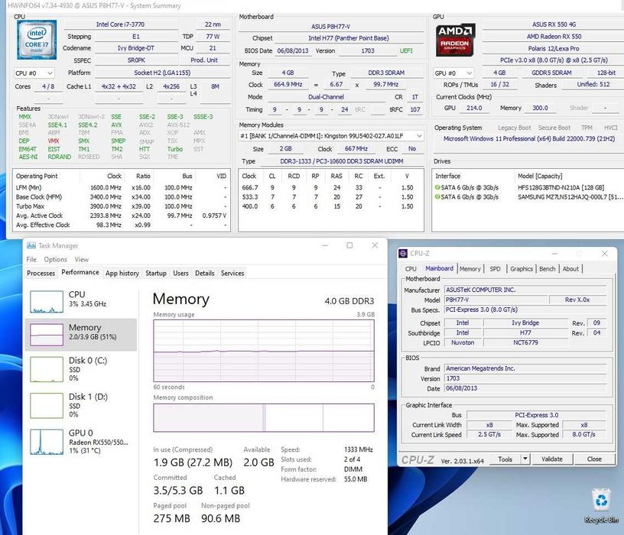The height and width of the screenshot is (535, 624).
Task: Select Disk 1 (D:) in Task Manager
Action: [81, 405]
